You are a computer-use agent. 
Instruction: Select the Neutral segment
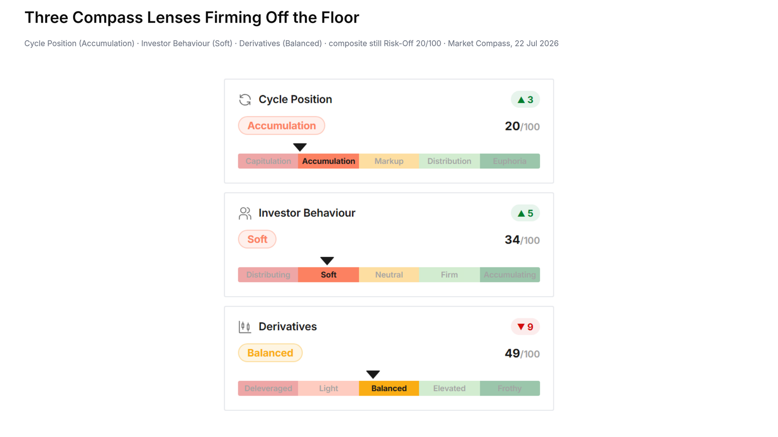389,275
